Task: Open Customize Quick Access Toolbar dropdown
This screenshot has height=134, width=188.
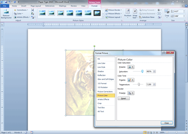Action: tap(18, 2)
